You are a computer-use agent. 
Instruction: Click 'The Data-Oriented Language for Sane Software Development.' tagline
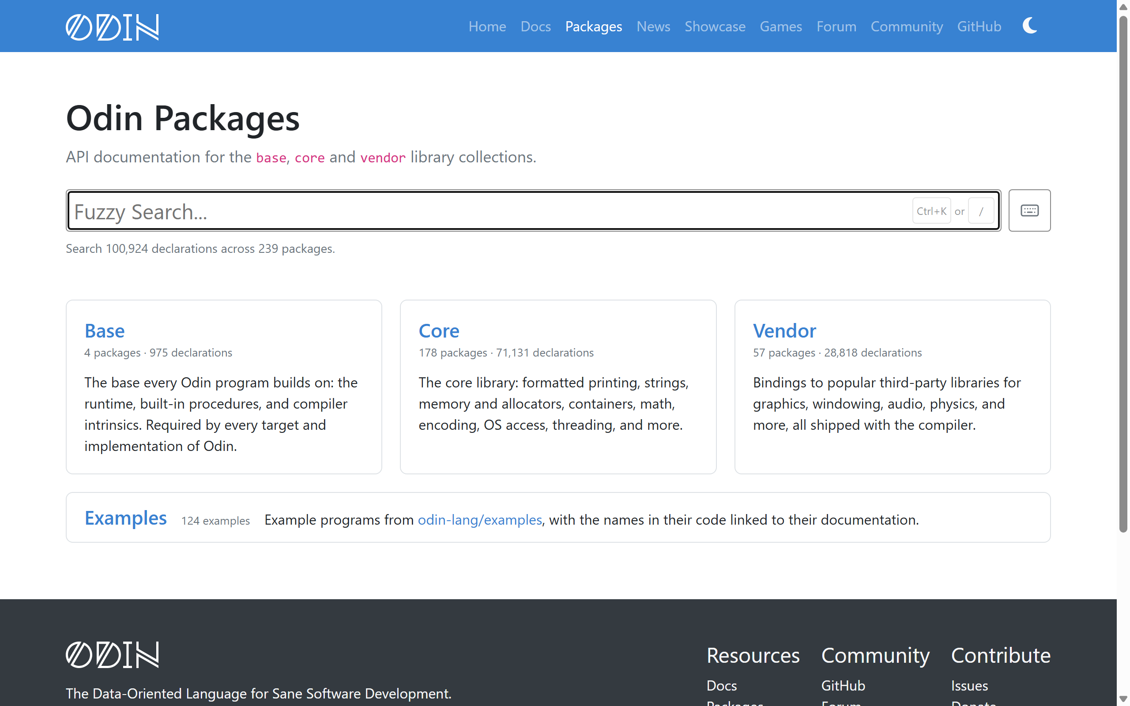(x=259, y=694)
